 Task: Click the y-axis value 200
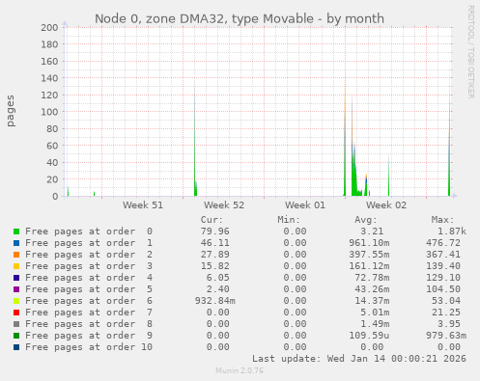coord(49,27)
